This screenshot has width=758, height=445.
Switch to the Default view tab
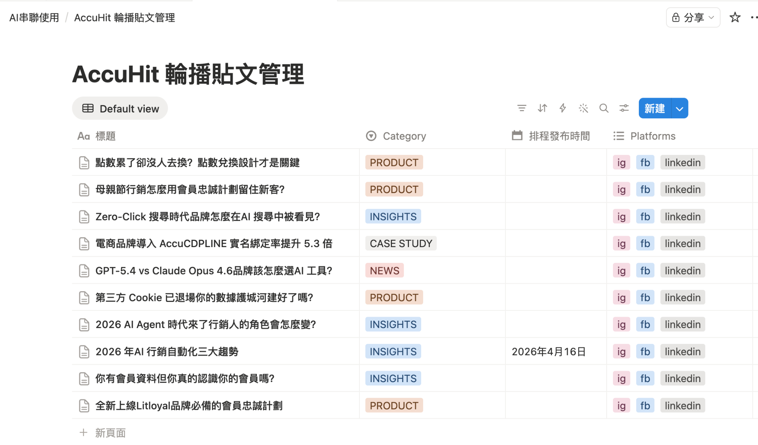pos(120,108)
